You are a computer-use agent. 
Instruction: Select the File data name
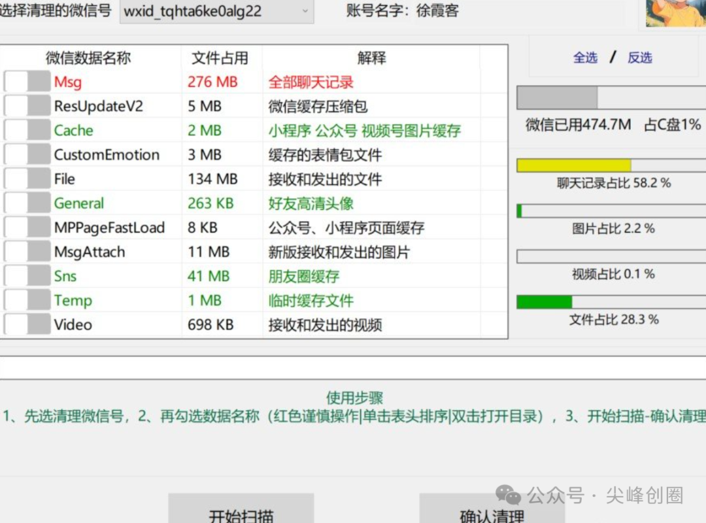pos(64,179)
